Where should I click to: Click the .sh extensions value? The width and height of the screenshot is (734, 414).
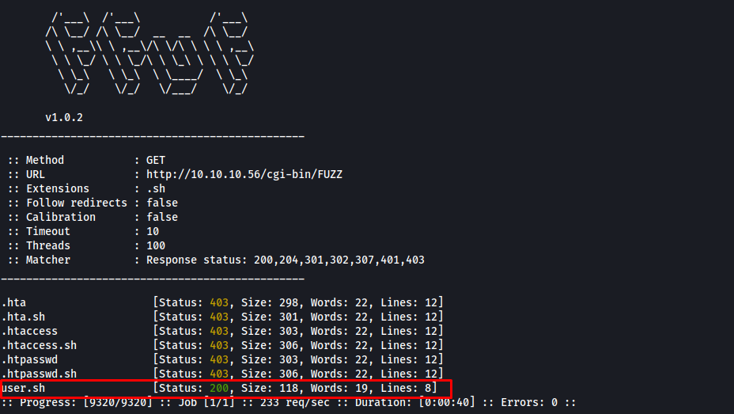pyautogui.click(x=156, y=188)
